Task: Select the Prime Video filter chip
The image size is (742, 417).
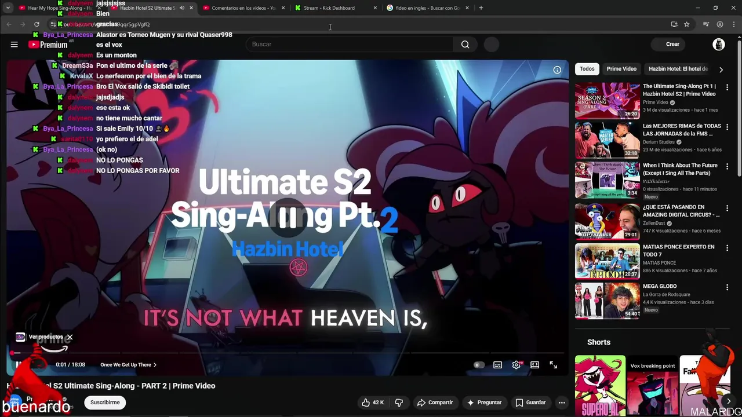Action: point(621,69)
